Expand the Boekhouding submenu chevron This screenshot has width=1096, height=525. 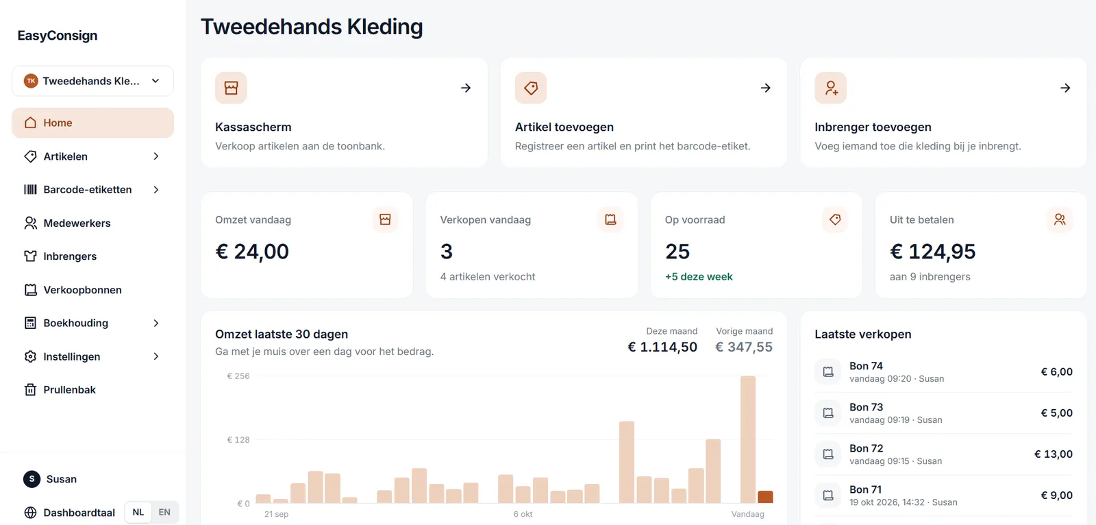point(156,323)
